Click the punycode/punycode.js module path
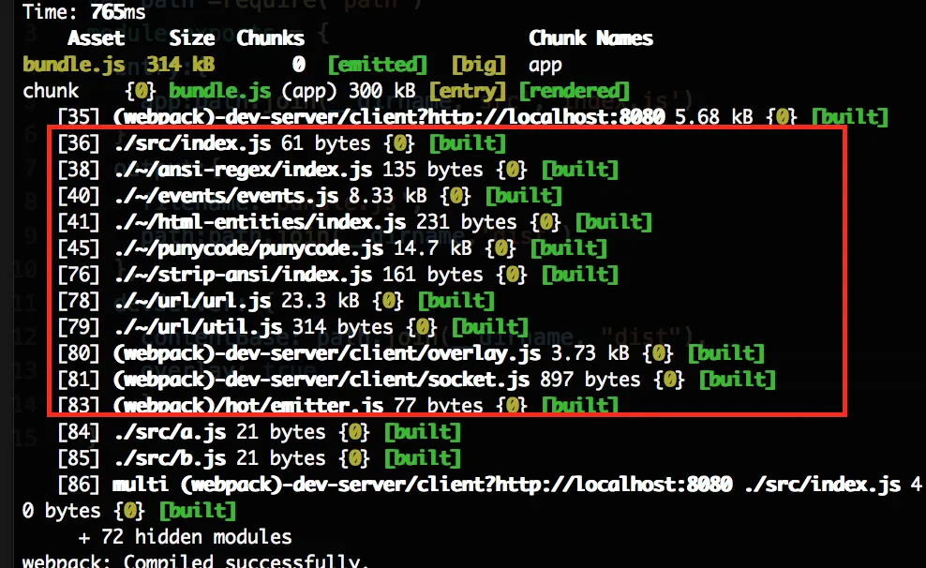This screenshot has width=926, height=568. [249, 248]
